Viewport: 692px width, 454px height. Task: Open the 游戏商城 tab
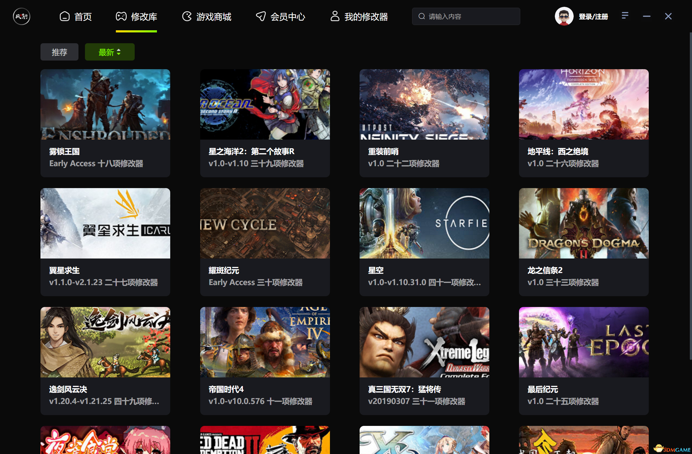point(207,16)
